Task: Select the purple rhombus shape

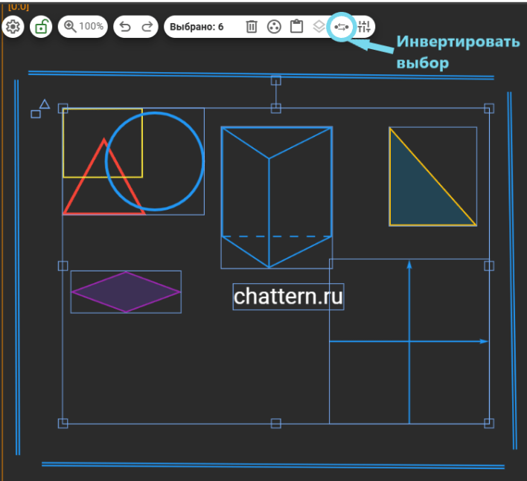Action: (x=126, y=292)
